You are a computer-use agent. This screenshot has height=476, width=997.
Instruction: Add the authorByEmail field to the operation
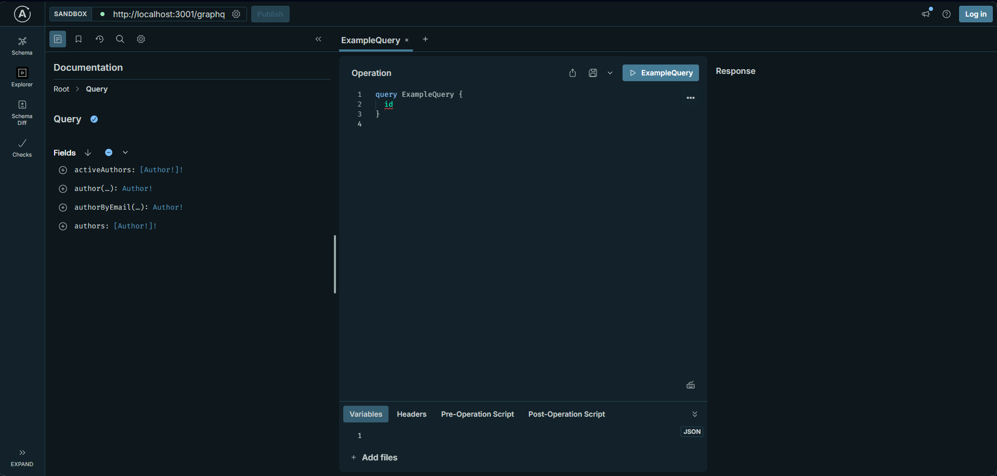coord(63,208)
